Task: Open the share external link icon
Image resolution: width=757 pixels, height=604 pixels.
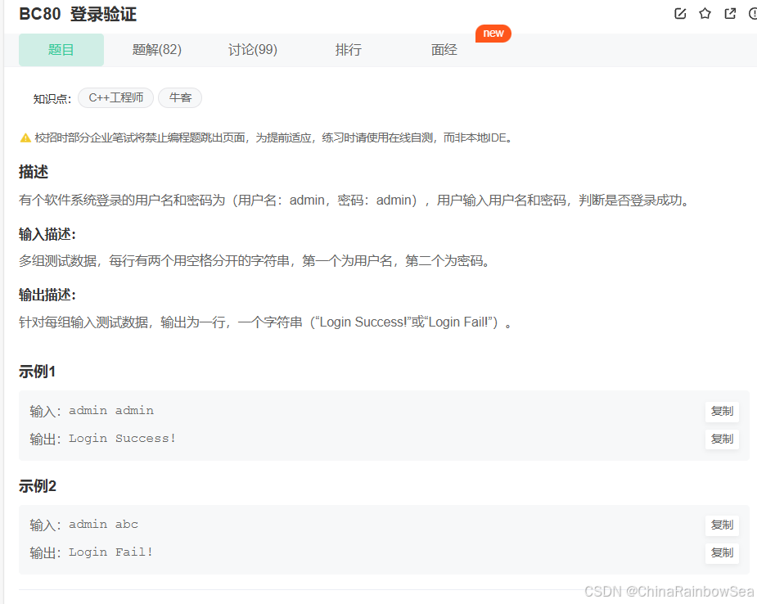Action: click(731, 14)
